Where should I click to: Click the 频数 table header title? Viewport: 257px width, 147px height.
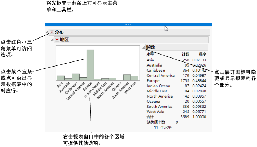click(150, 47)
